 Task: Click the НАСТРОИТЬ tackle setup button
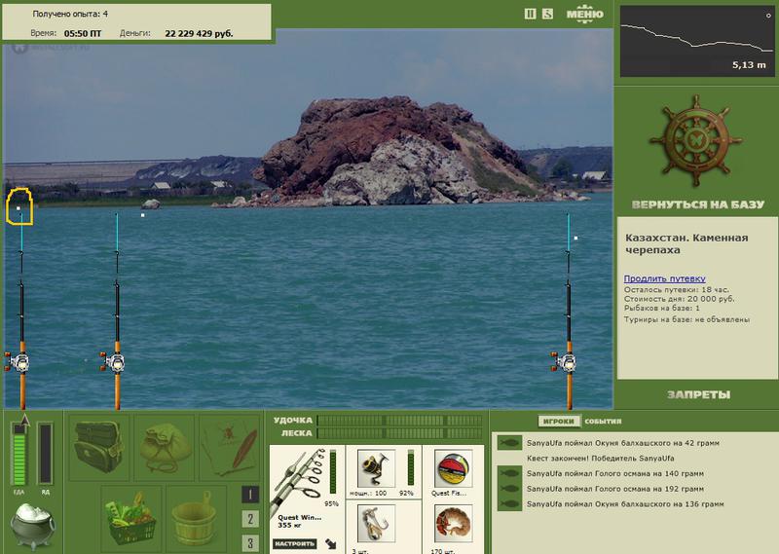[x=295, y=543]
